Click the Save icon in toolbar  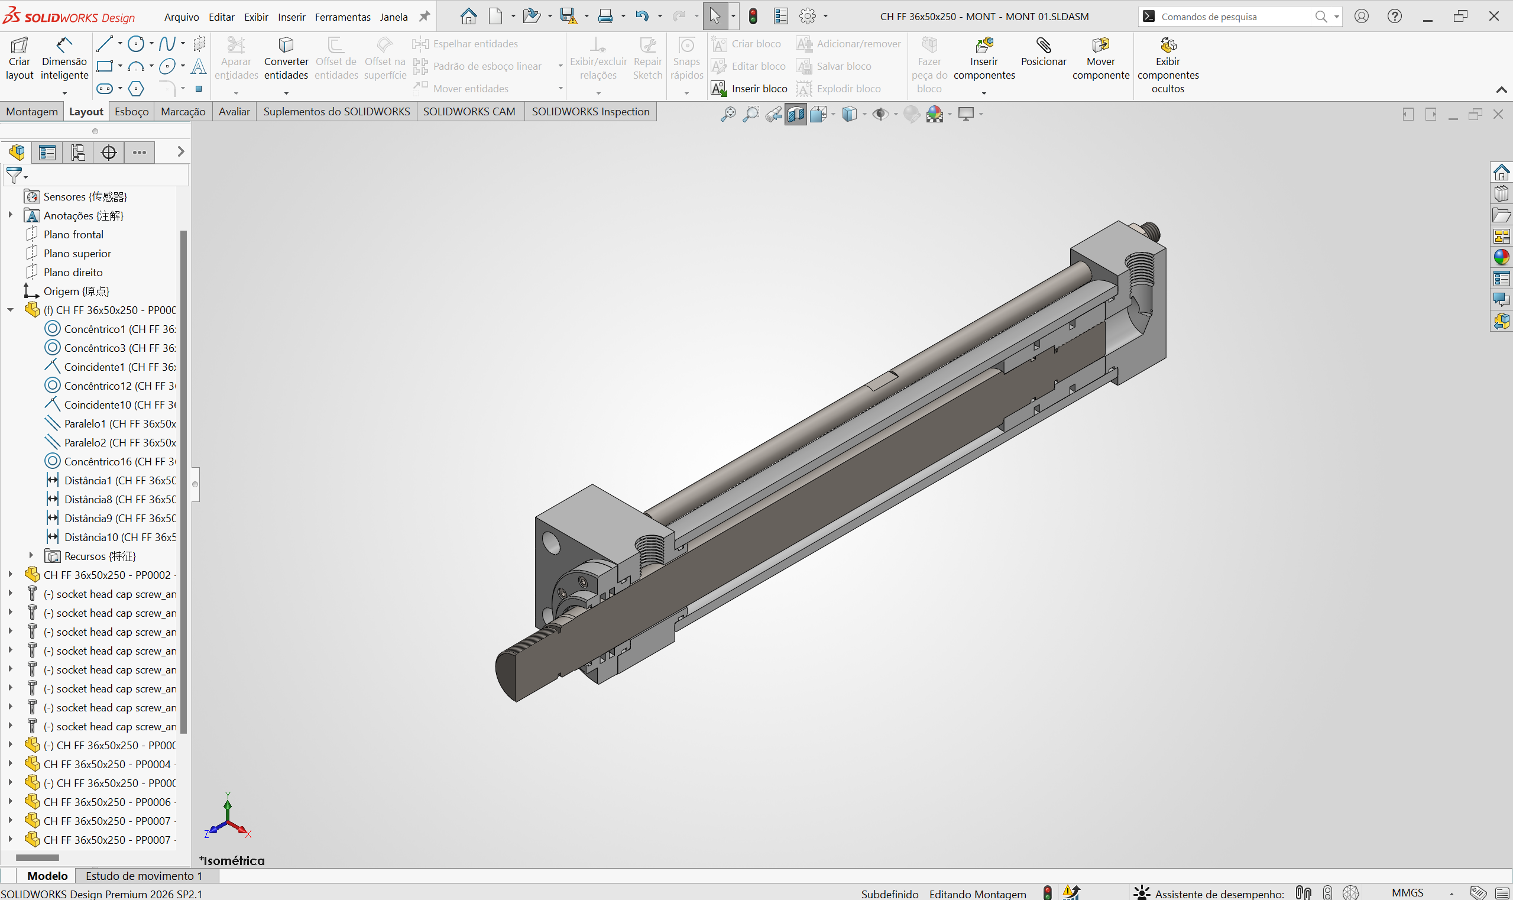point(568,17)
